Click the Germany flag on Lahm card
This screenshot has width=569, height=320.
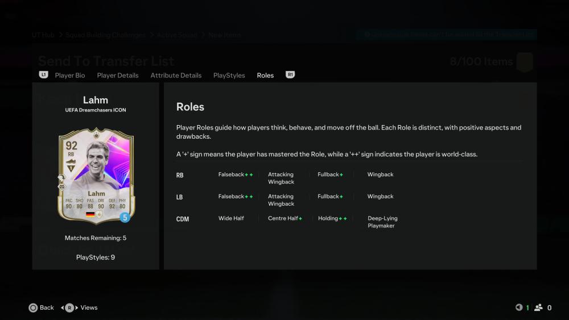pos(90,214)
